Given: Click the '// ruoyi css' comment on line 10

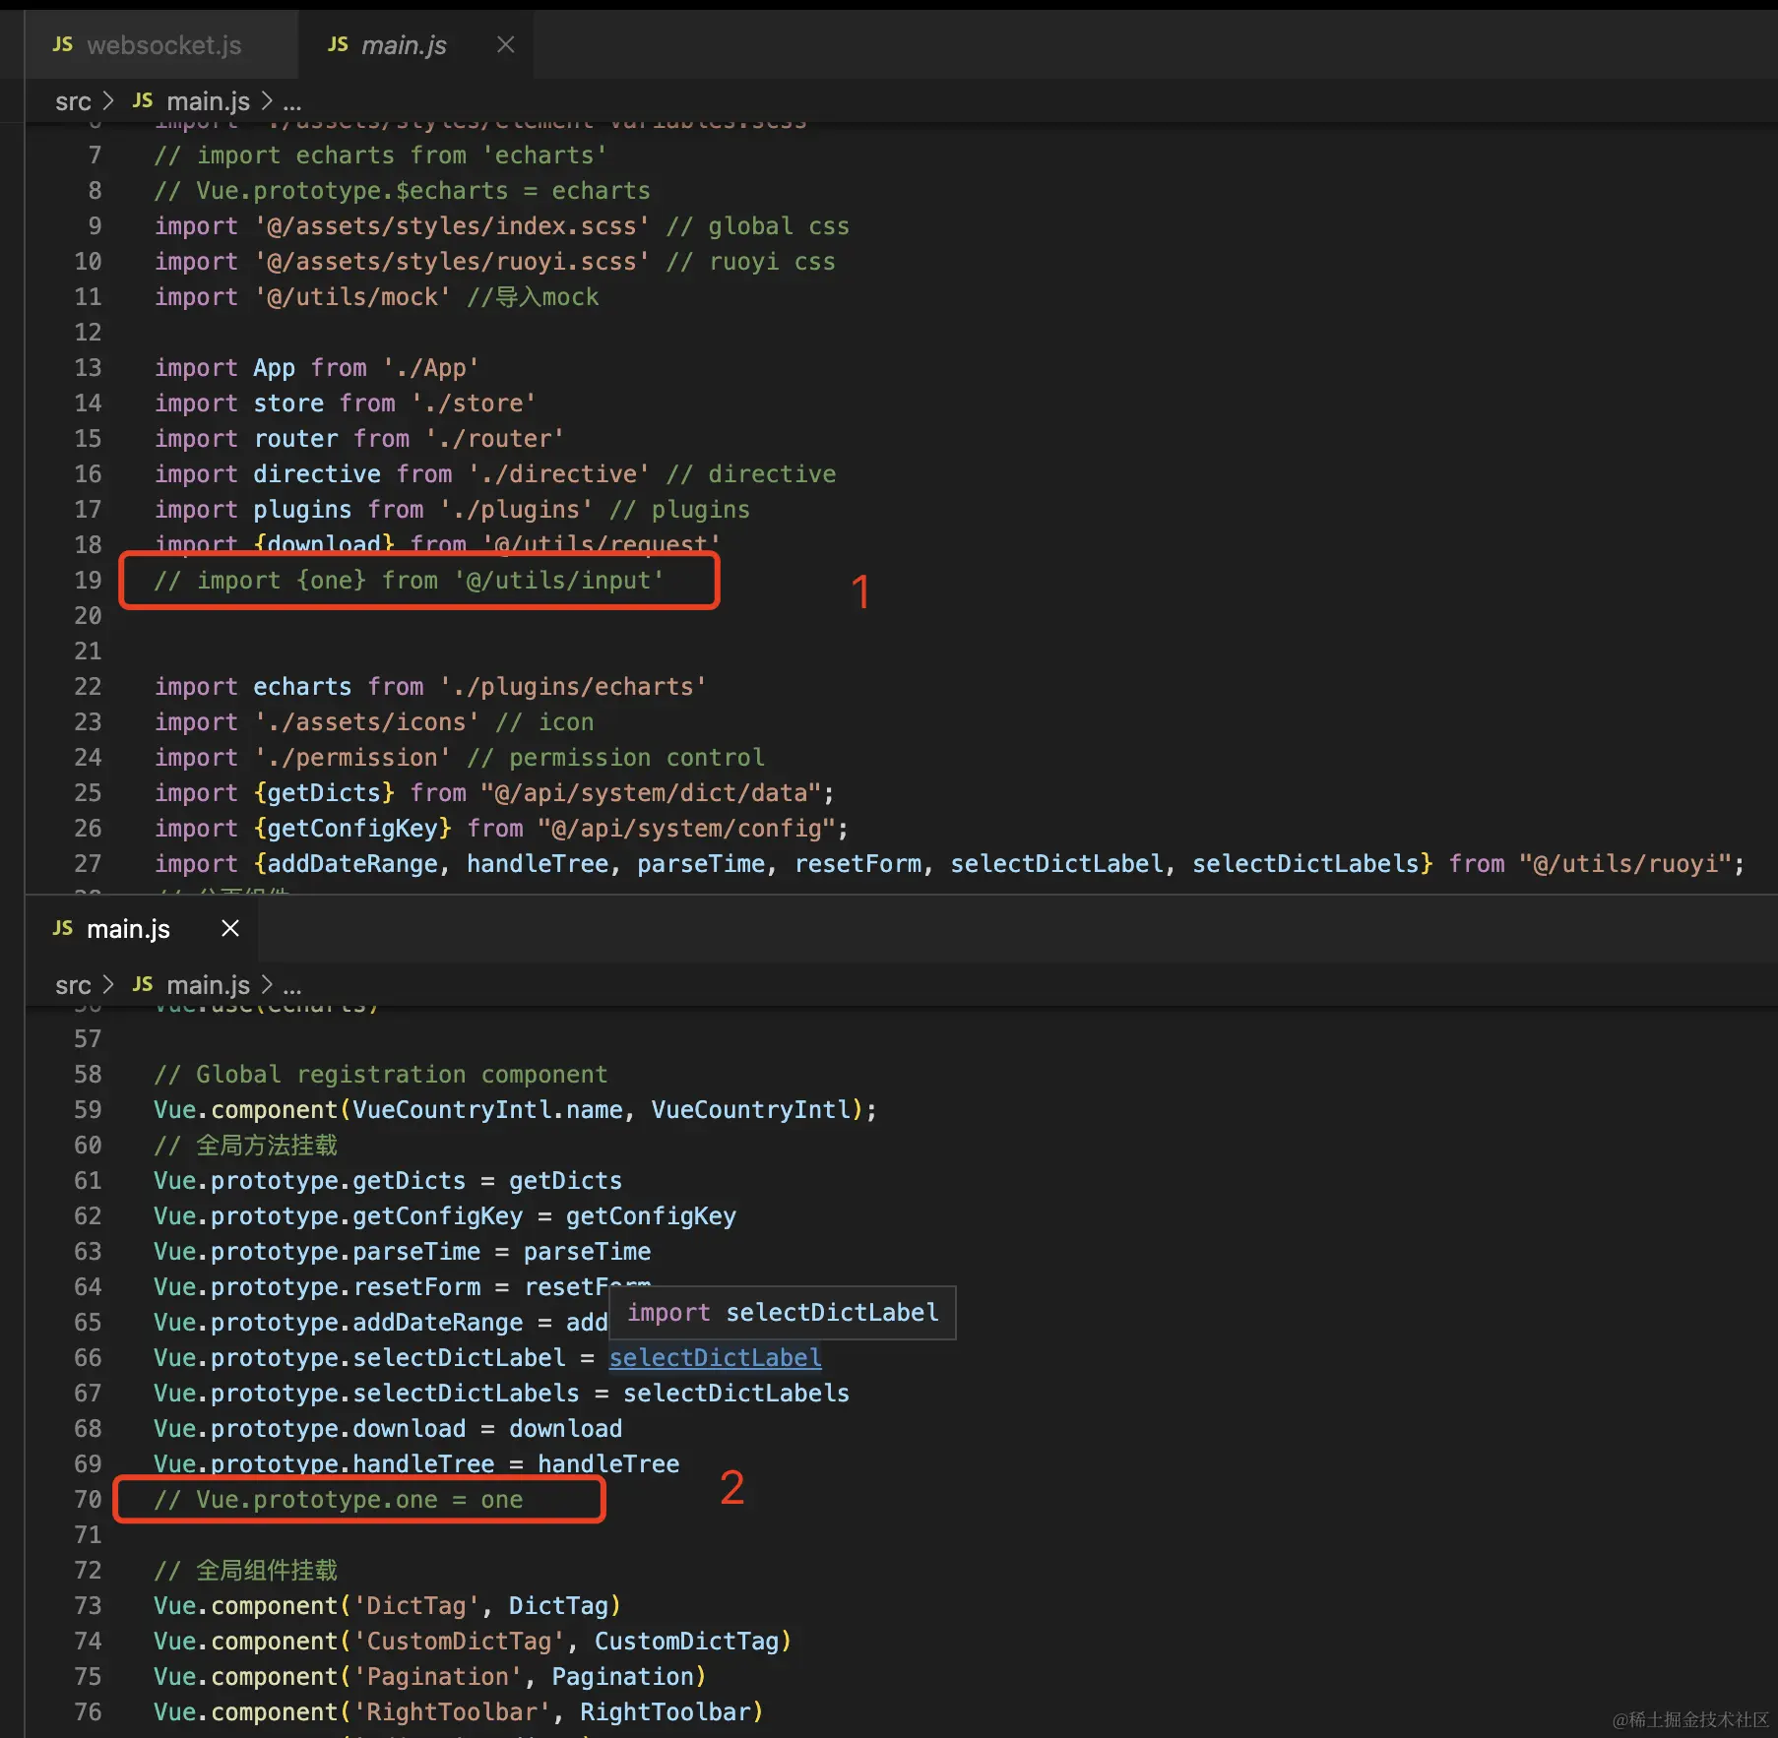Looking at the screenshot, I should [x=750, y=262].
